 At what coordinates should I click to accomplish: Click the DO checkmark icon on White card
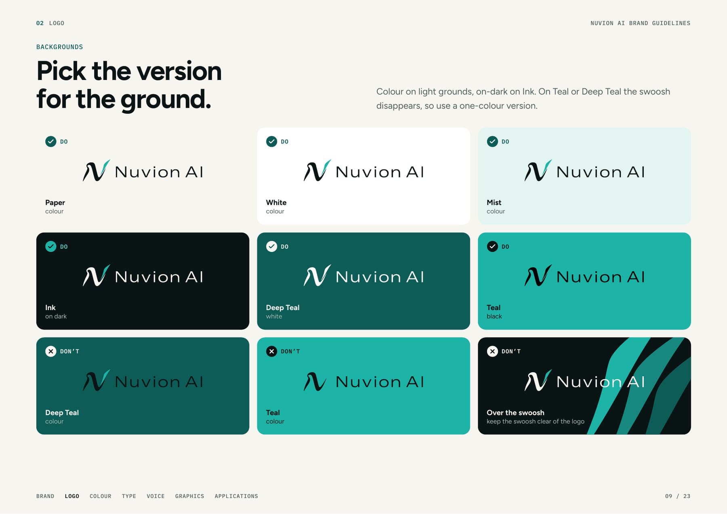tap(271, 141)
